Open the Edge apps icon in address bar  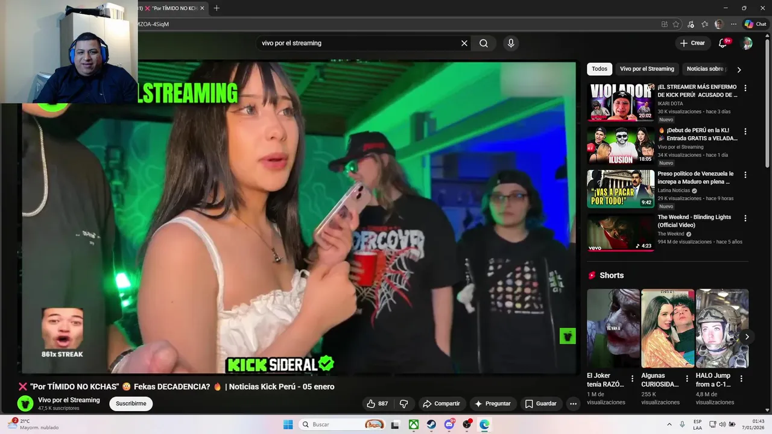pyautogui.click(x=665, y=24)
